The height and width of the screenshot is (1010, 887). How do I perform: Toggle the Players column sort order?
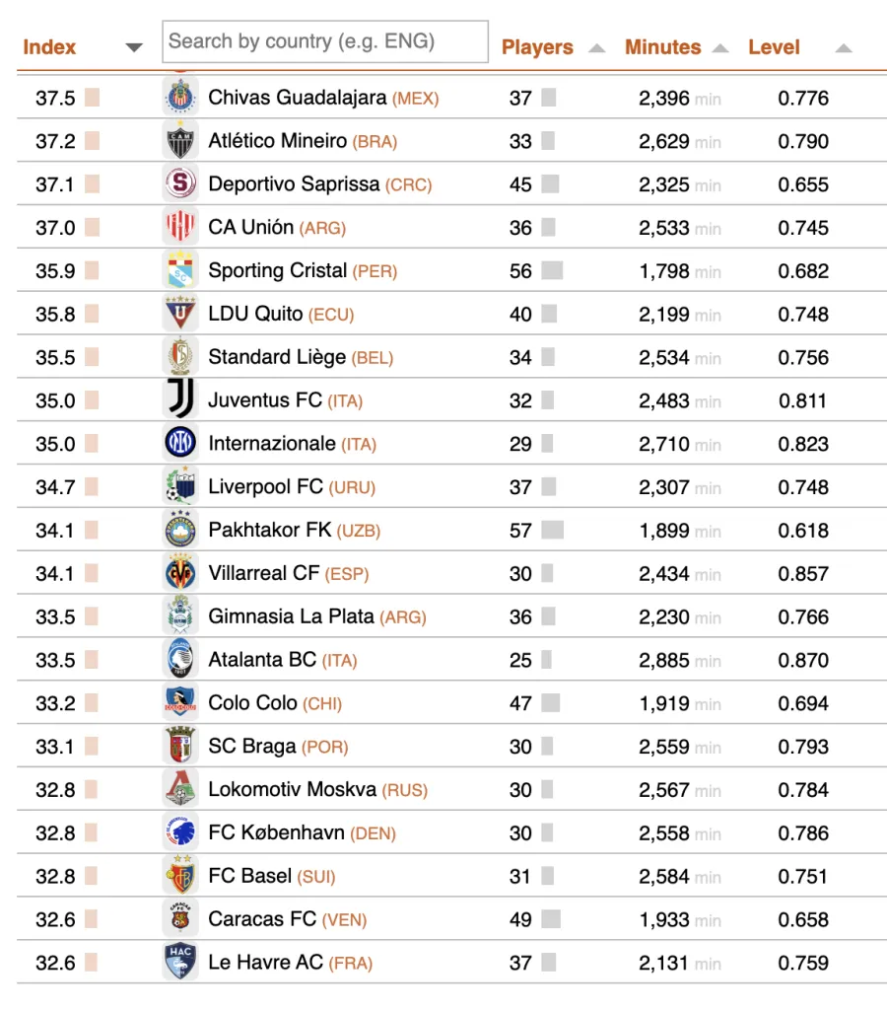point(595,46)
